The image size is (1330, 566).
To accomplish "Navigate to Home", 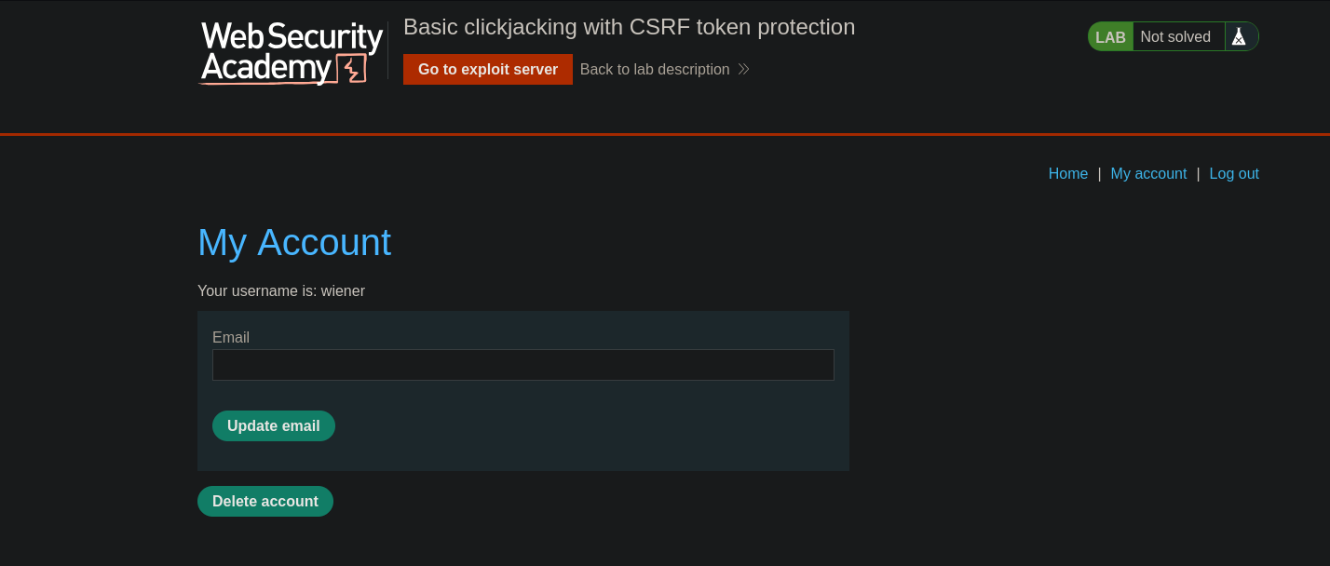I will (1067, 173).
